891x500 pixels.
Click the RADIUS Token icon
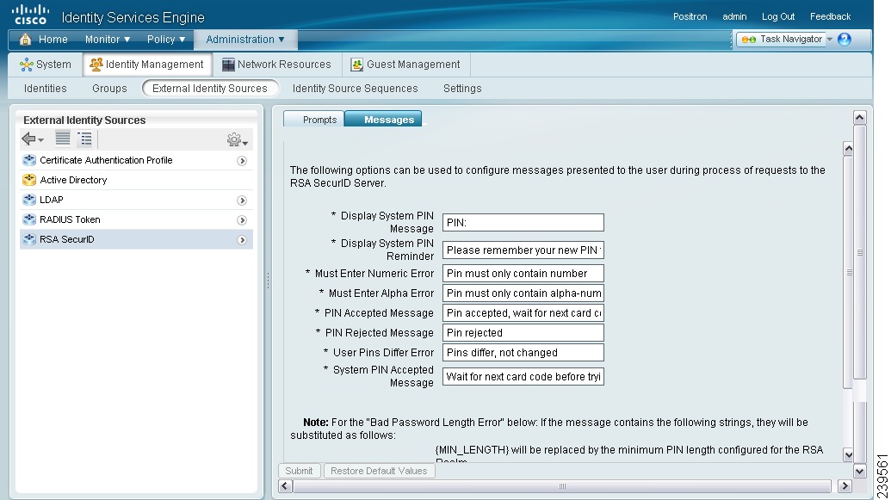pyautogui.click(x=29, y=220)
